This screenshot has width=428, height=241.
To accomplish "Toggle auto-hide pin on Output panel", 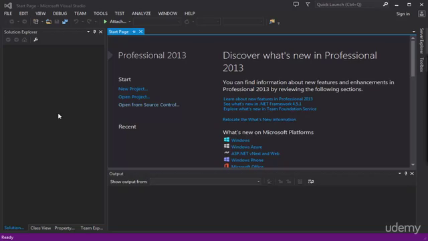I will pos(406,173).
